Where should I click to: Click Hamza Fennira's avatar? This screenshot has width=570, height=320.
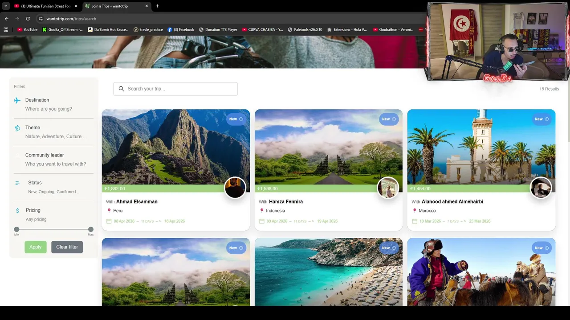387,188
